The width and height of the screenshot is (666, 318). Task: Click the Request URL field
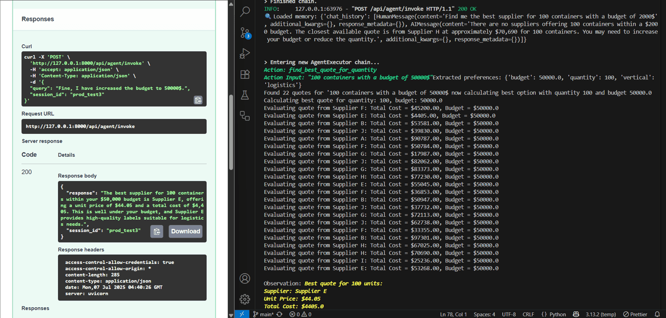pos(114,126)
